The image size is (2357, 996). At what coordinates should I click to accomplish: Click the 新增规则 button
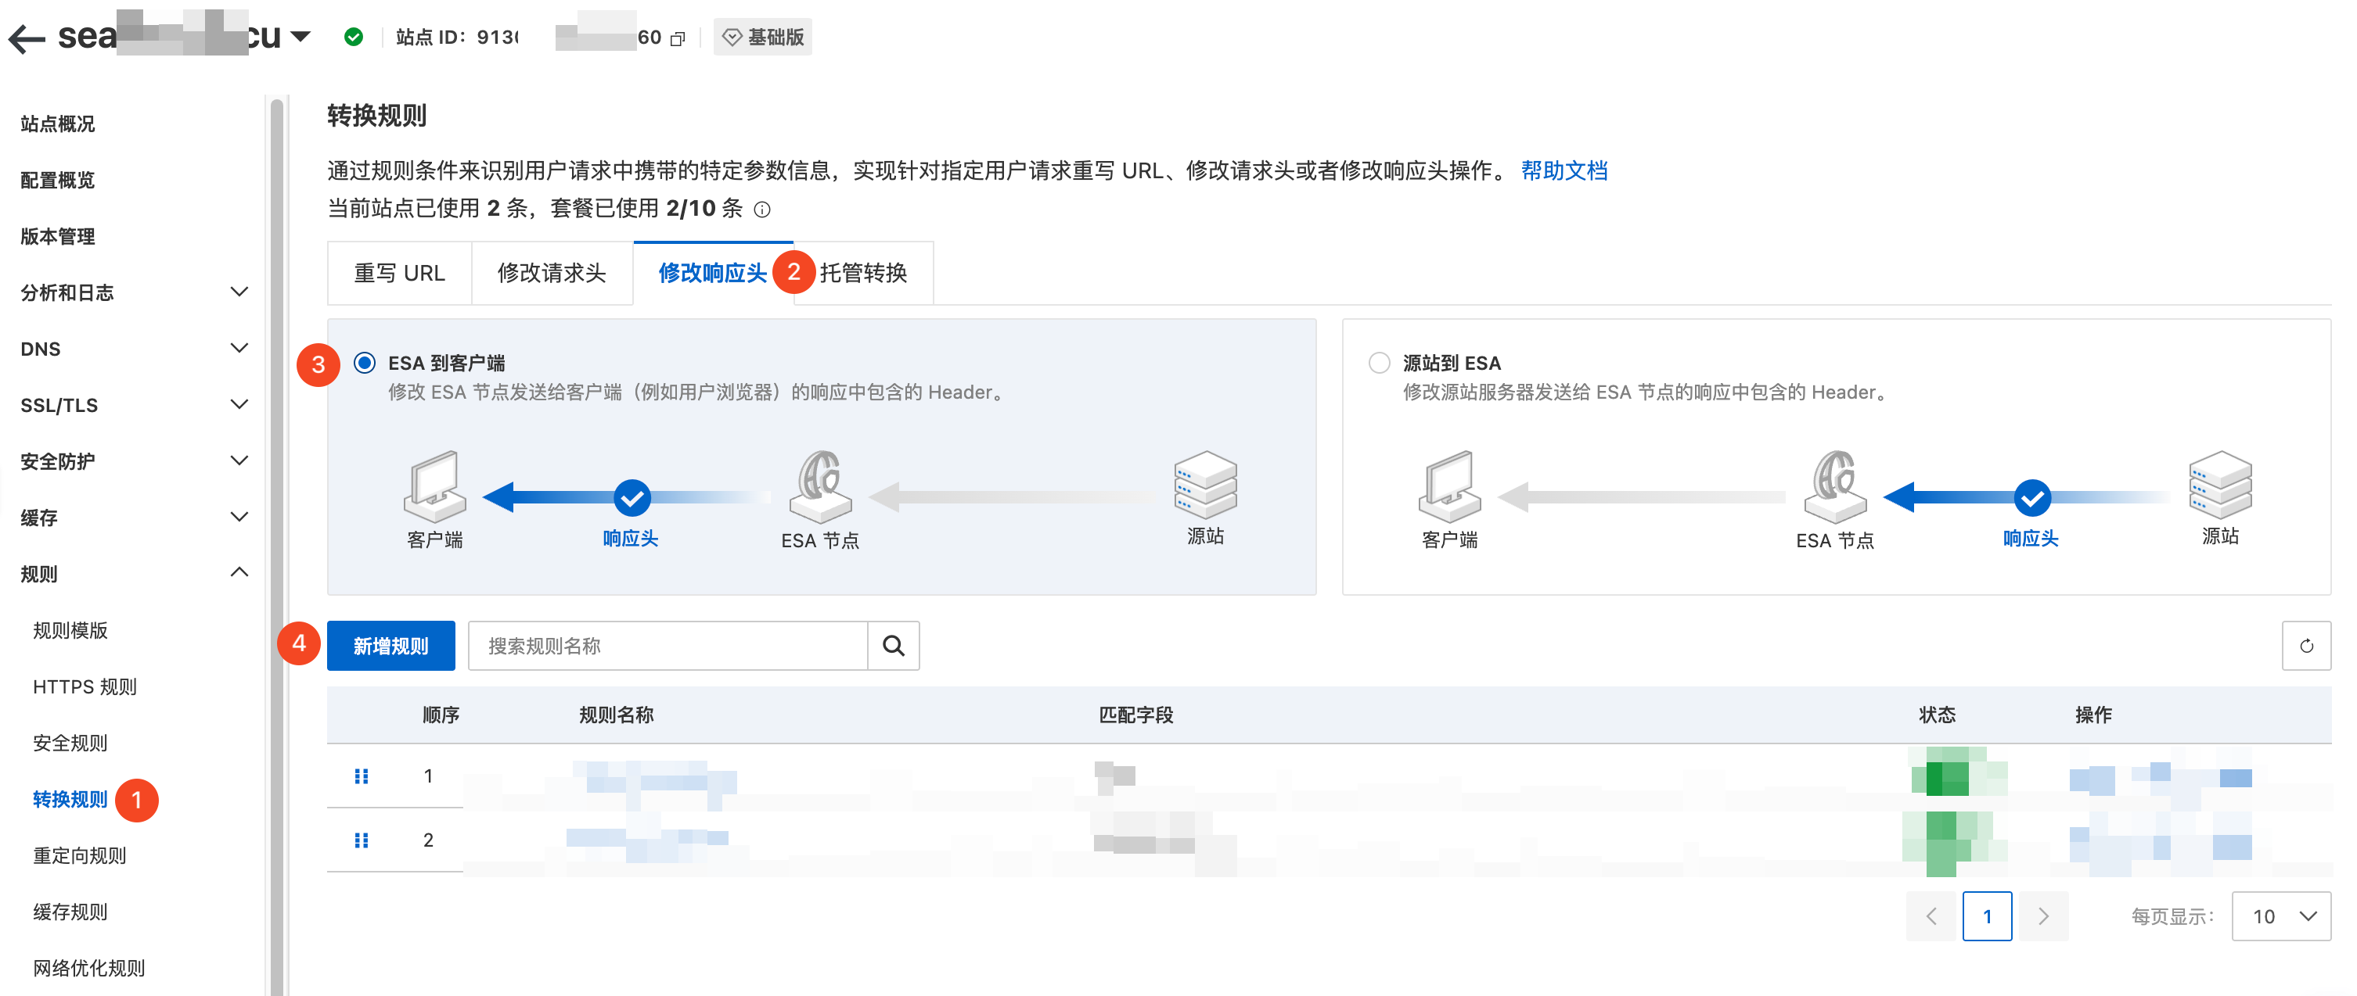(x=390, y=646)
